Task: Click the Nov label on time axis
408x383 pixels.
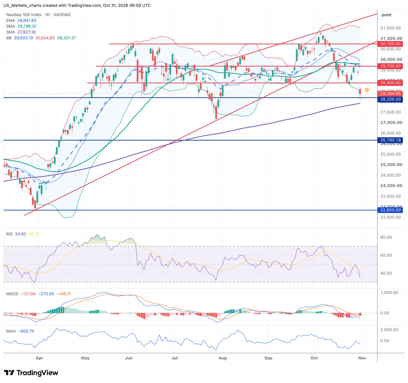Action: [362, 358]
